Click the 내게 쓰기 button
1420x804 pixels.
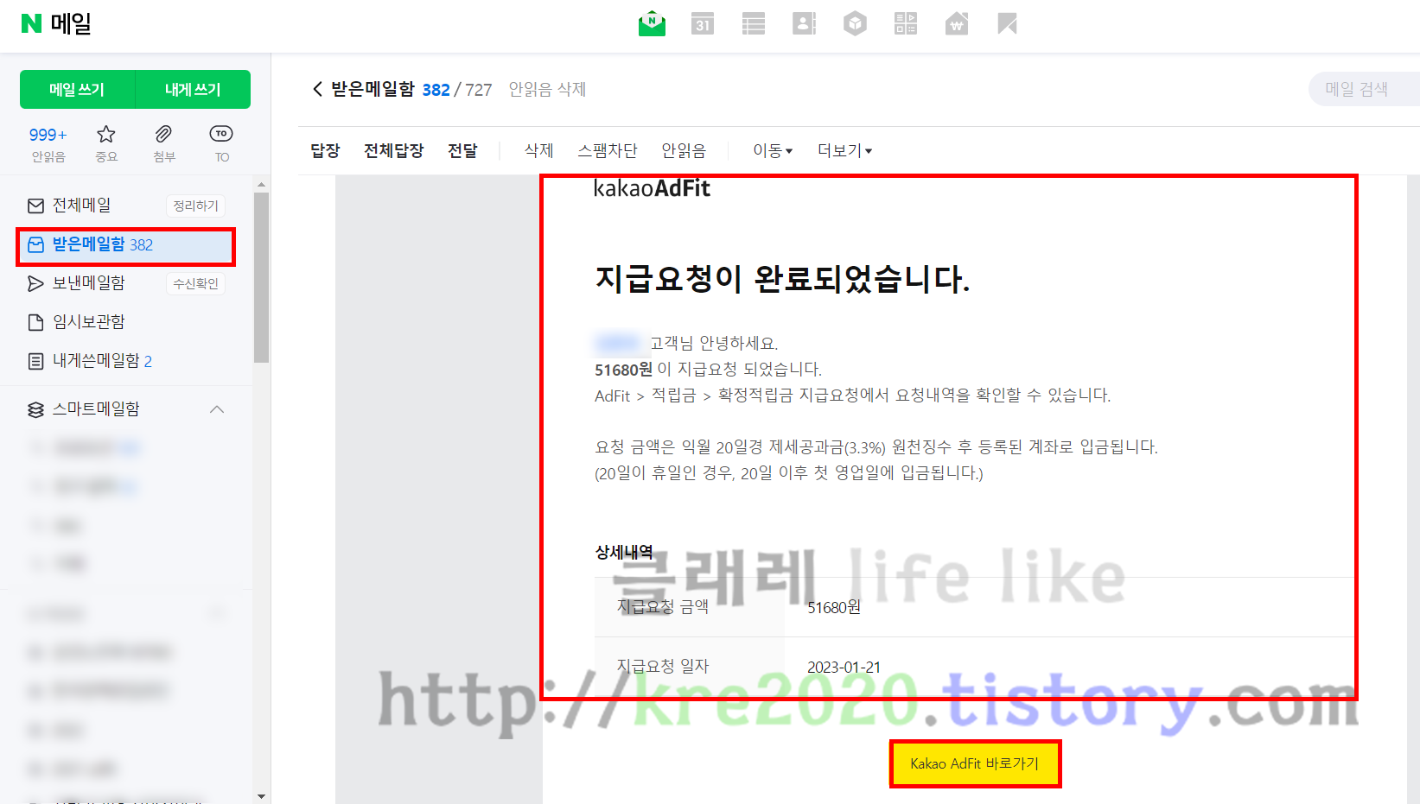tap(193, 89)
